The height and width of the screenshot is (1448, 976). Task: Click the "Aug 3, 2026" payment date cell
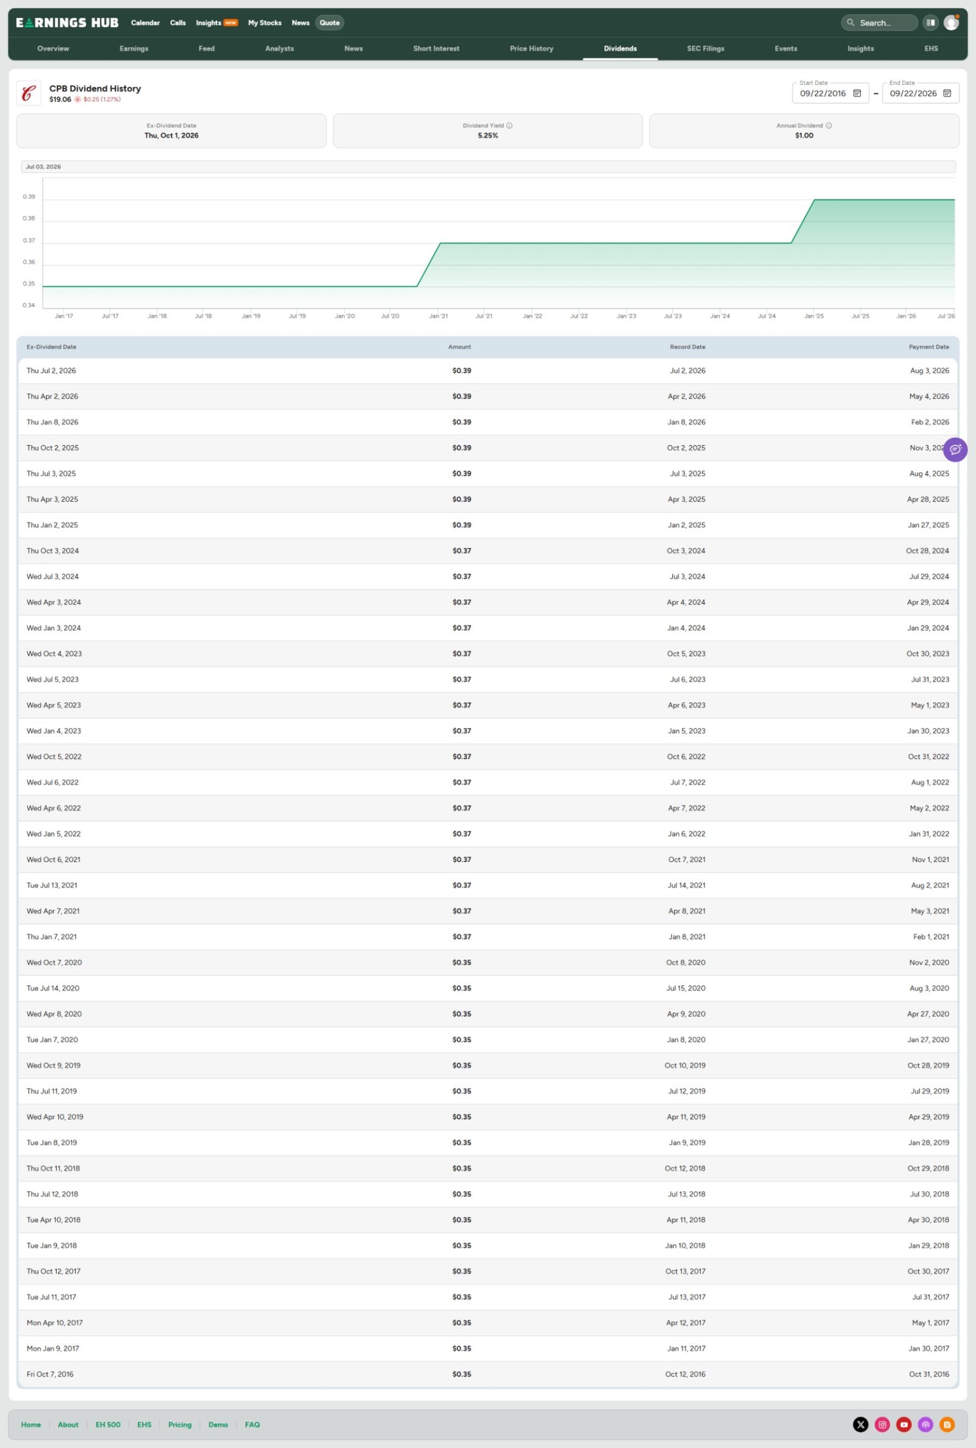pos(929,370)
